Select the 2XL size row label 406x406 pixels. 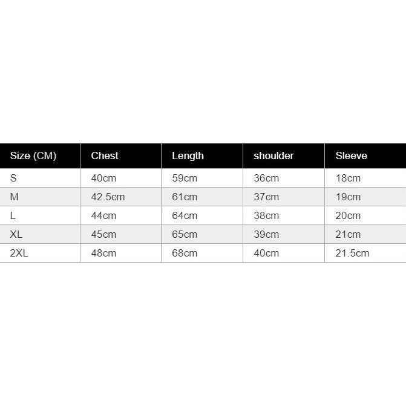[19, 253]
